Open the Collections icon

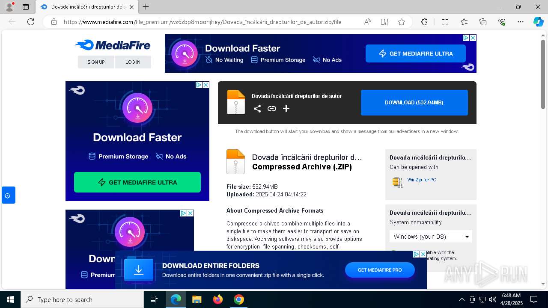pos(483,22)
